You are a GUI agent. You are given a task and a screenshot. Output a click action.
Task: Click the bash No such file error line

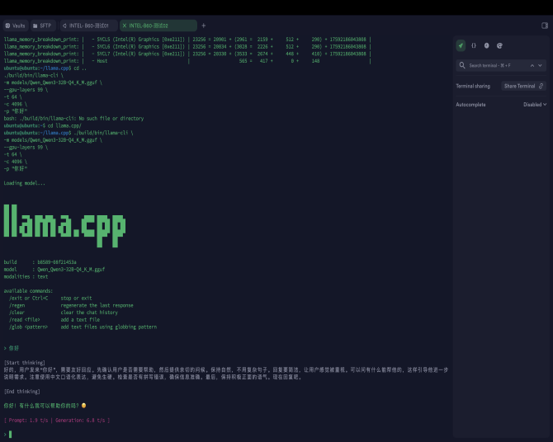(x=73, y=119)
